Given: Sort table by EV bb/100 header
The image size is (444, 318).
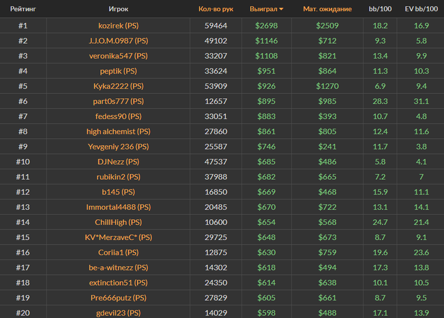Looking at the screenshot, I should 421,9.
